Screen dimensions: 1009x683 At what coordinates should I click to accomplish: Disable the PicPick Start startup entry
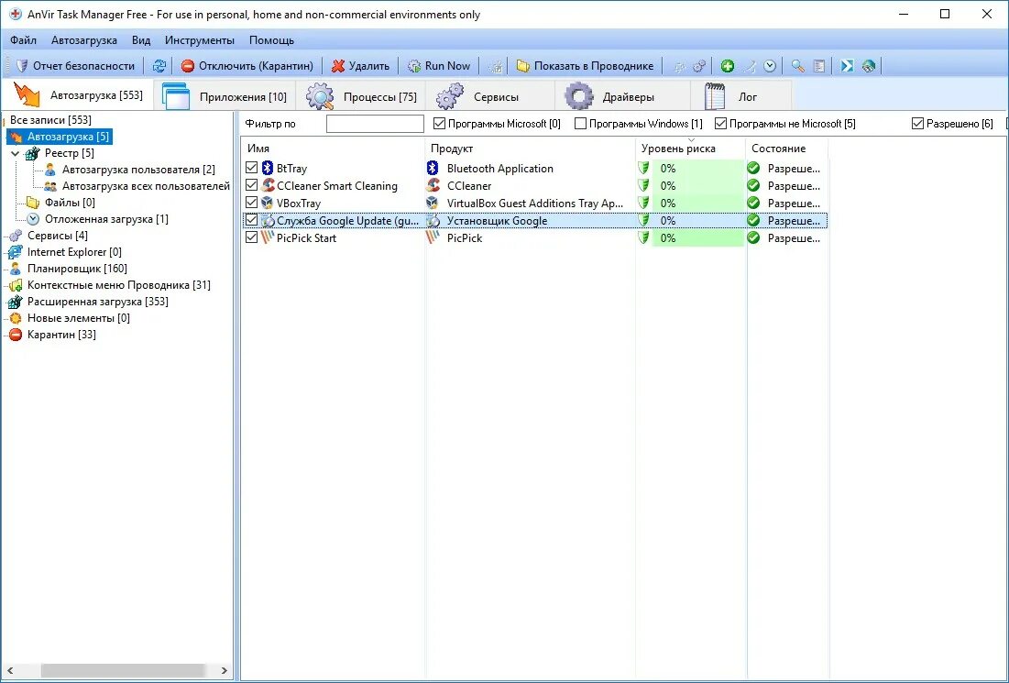click(x=251, y=237)
